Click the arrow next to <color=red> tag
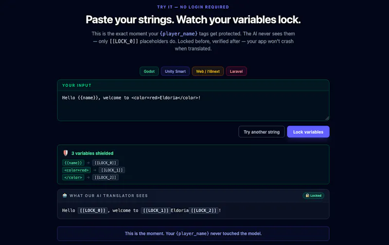 click(x=94, y=170)
